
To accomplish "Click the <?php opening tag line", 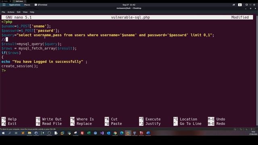I will pyautogui.click(x=7, y=22).
